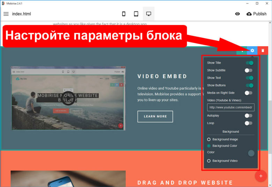
Task: Toggle Show Text switch
Action: pyautogui.click(x=249, y=78)
